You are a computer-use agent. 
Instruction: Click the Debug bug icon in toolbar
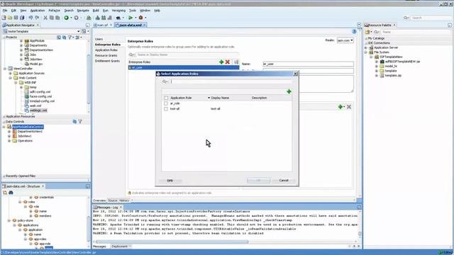tap(140, 18)
